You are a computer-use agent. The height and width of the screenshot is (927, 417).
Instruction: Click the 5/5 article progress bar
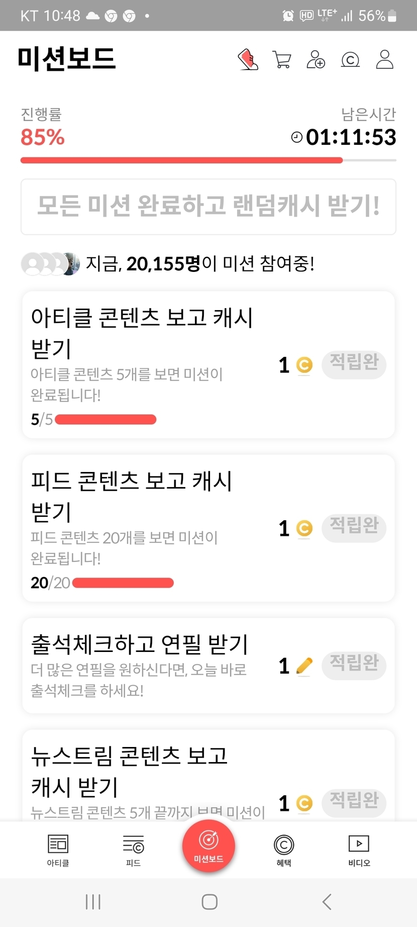pos(106,419)
